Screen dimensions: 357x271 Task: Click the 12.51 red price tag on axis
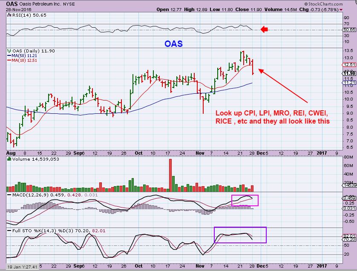(x=349, y=65)
